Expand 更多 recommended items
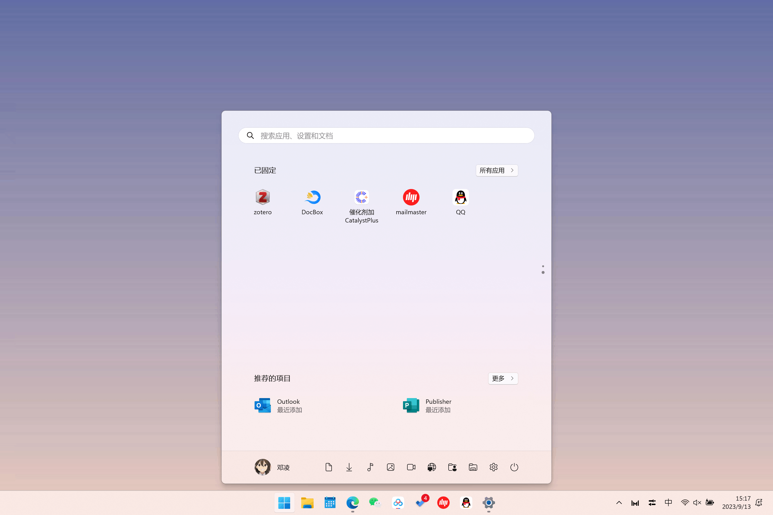773x515 pixels. coord(503,378)
